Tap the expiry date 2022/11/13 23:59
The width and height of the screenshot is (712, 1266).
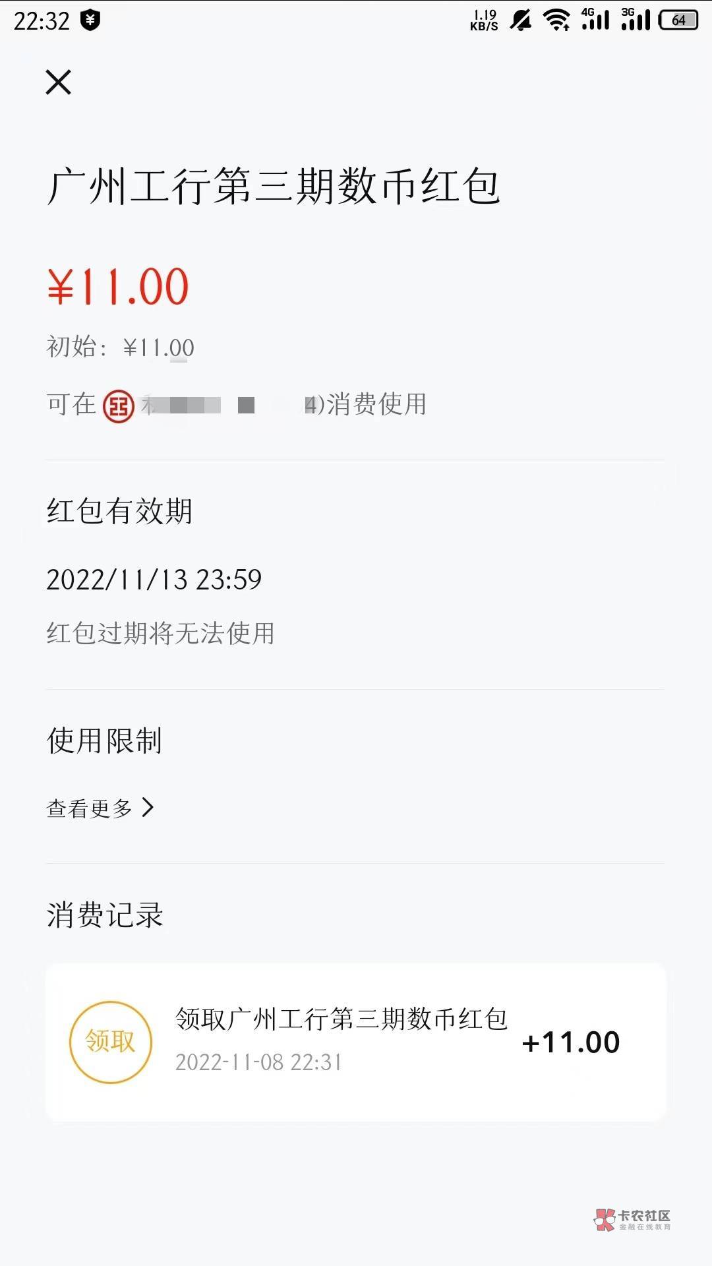pyautogui.click(x=154, y=580)
